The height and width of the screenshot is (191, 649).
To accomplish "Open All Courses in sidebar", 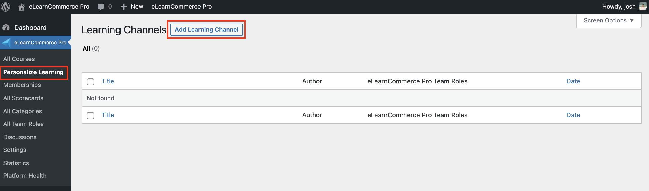I will (19, 59).
